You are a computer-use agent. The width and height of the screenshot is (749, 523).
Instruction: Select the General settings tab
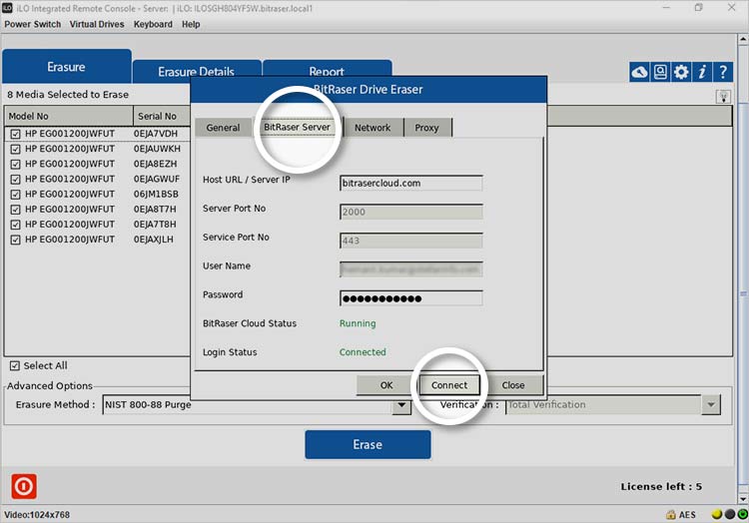tap(223, 128)
